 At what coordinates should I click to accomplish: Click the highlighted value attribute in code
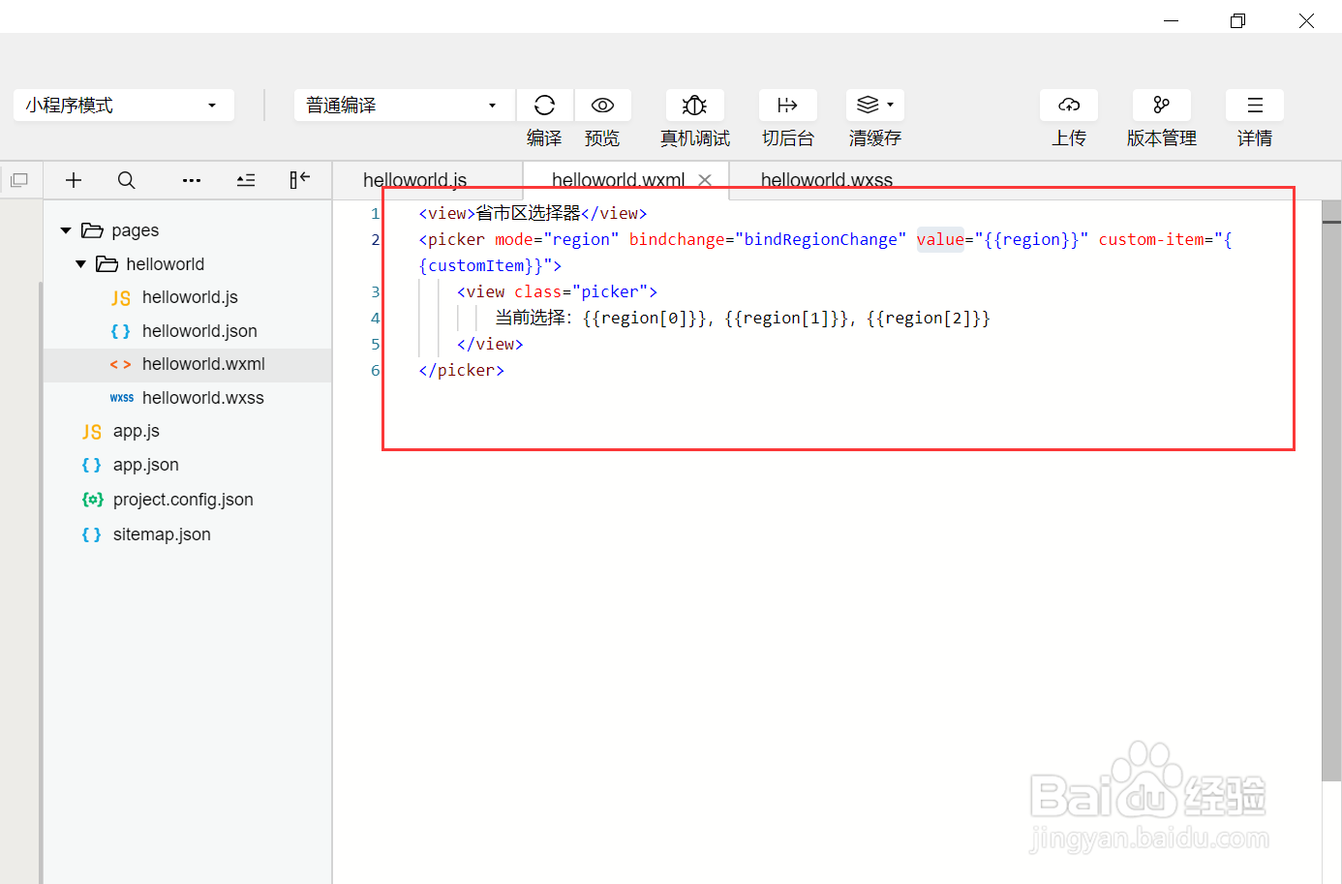[940, 239]
